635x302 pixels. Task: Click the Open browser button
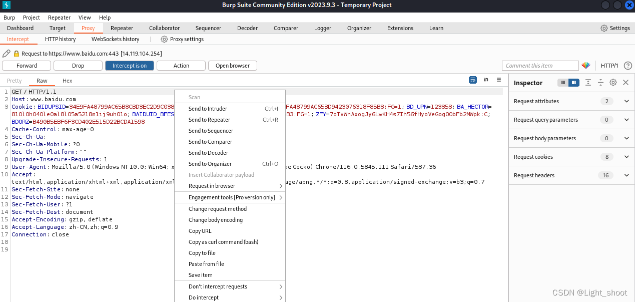(233, 66)
